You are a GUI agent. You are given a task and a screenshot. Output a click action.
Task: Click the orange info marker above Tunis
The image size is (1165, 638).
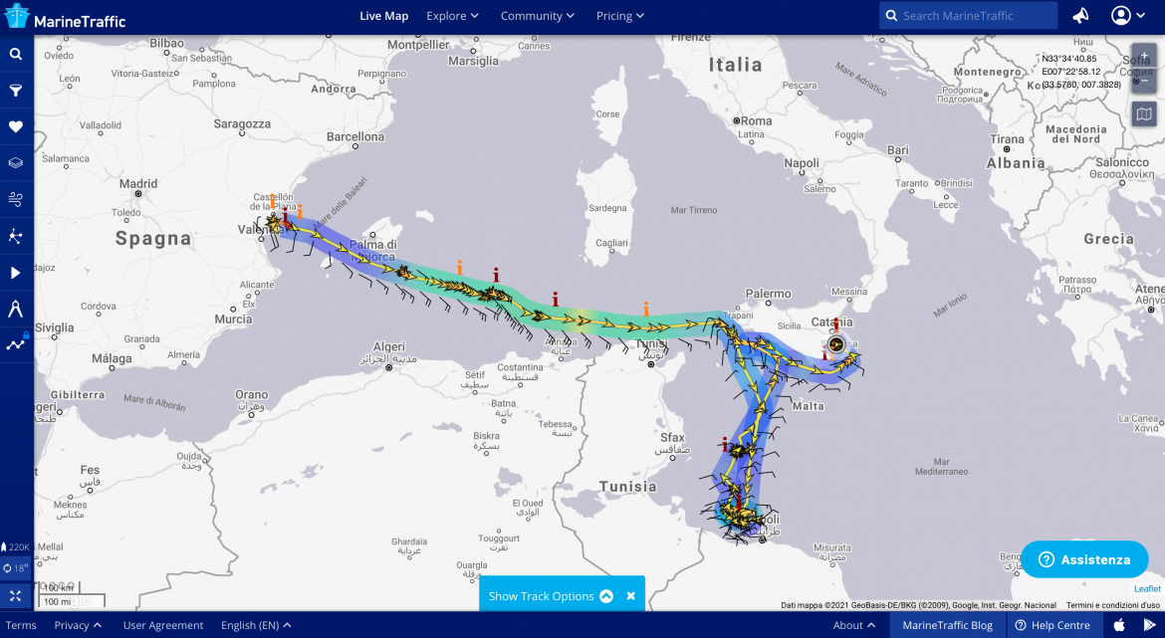pyautogui.click(x=646, y=309)
